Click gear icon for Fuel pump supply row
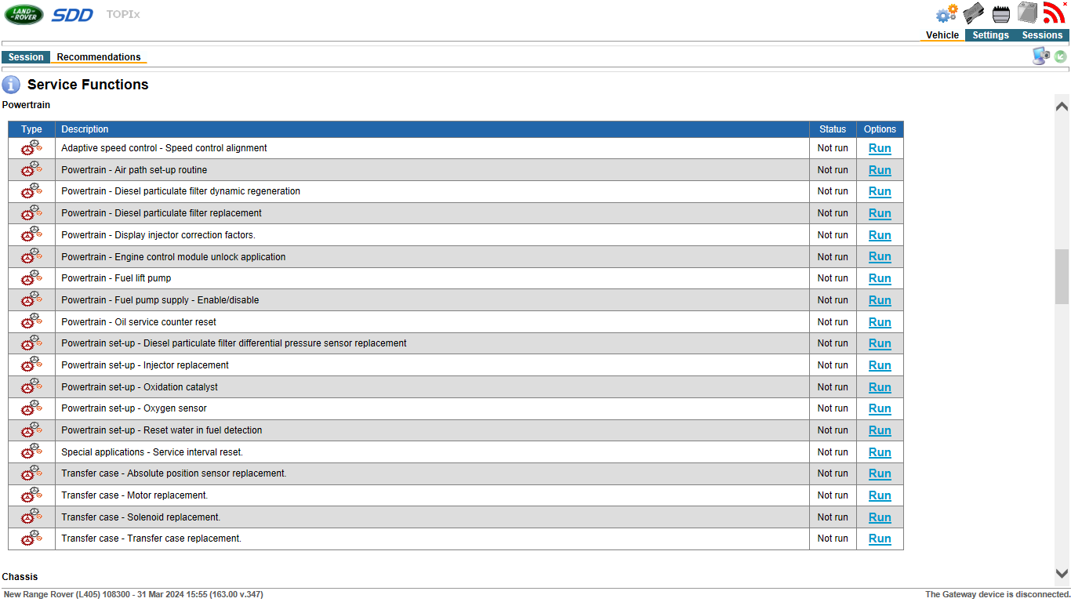 31,299
